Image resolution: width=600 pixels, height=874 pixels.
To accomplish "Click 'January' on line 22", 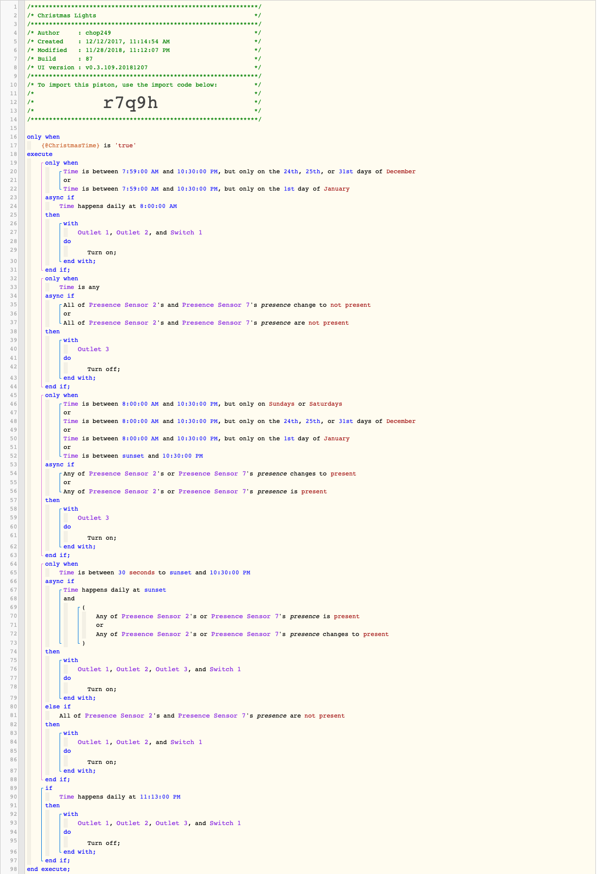I will pyautogui.click(x=337, y=189).
